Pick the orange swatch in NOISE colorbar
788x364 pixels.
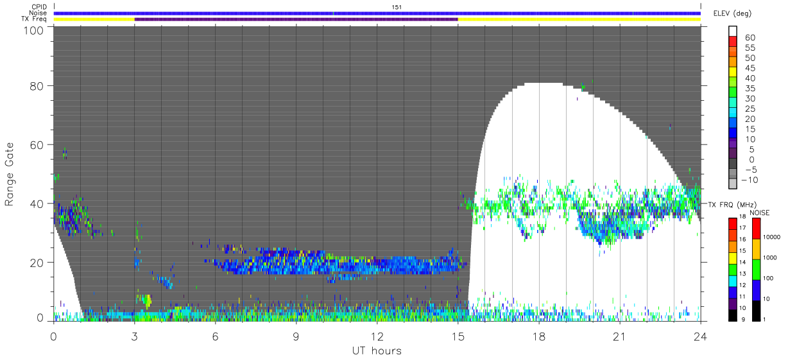coord(755,249)
